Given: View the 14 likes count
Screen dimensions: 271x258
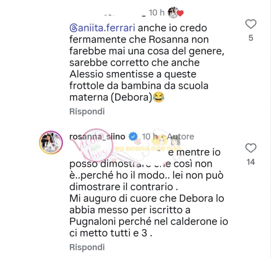Looking at the screenshot, I should 251,162.
